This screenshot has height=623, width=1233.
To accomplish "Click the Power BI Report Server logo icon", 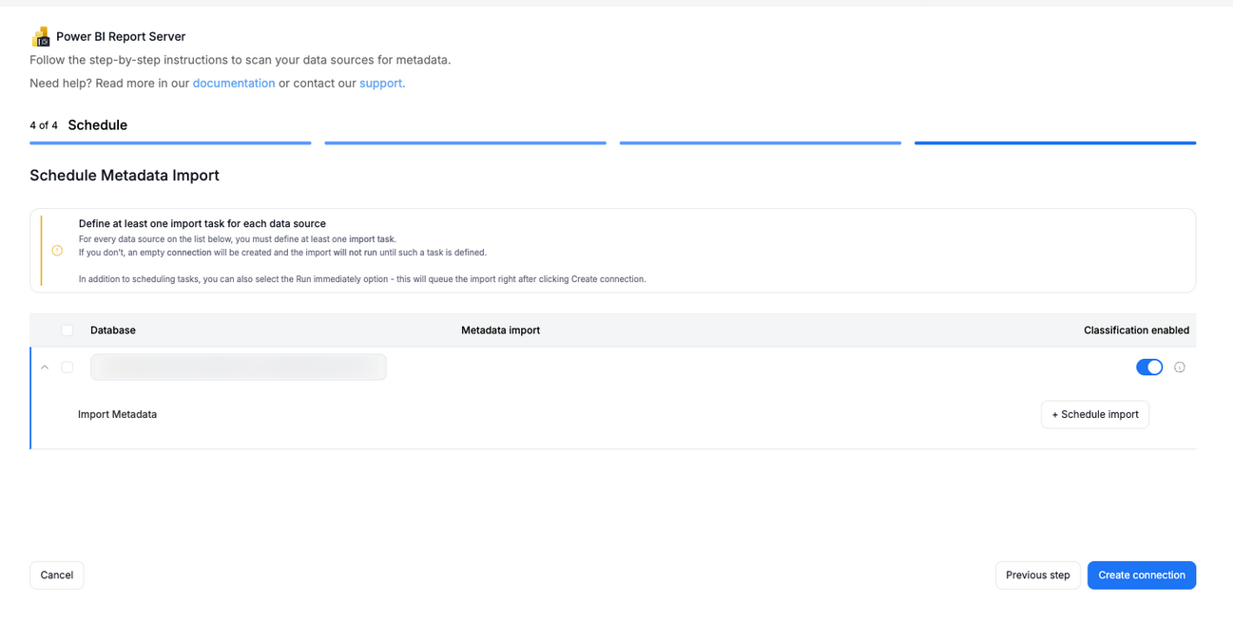I will 41,37.
